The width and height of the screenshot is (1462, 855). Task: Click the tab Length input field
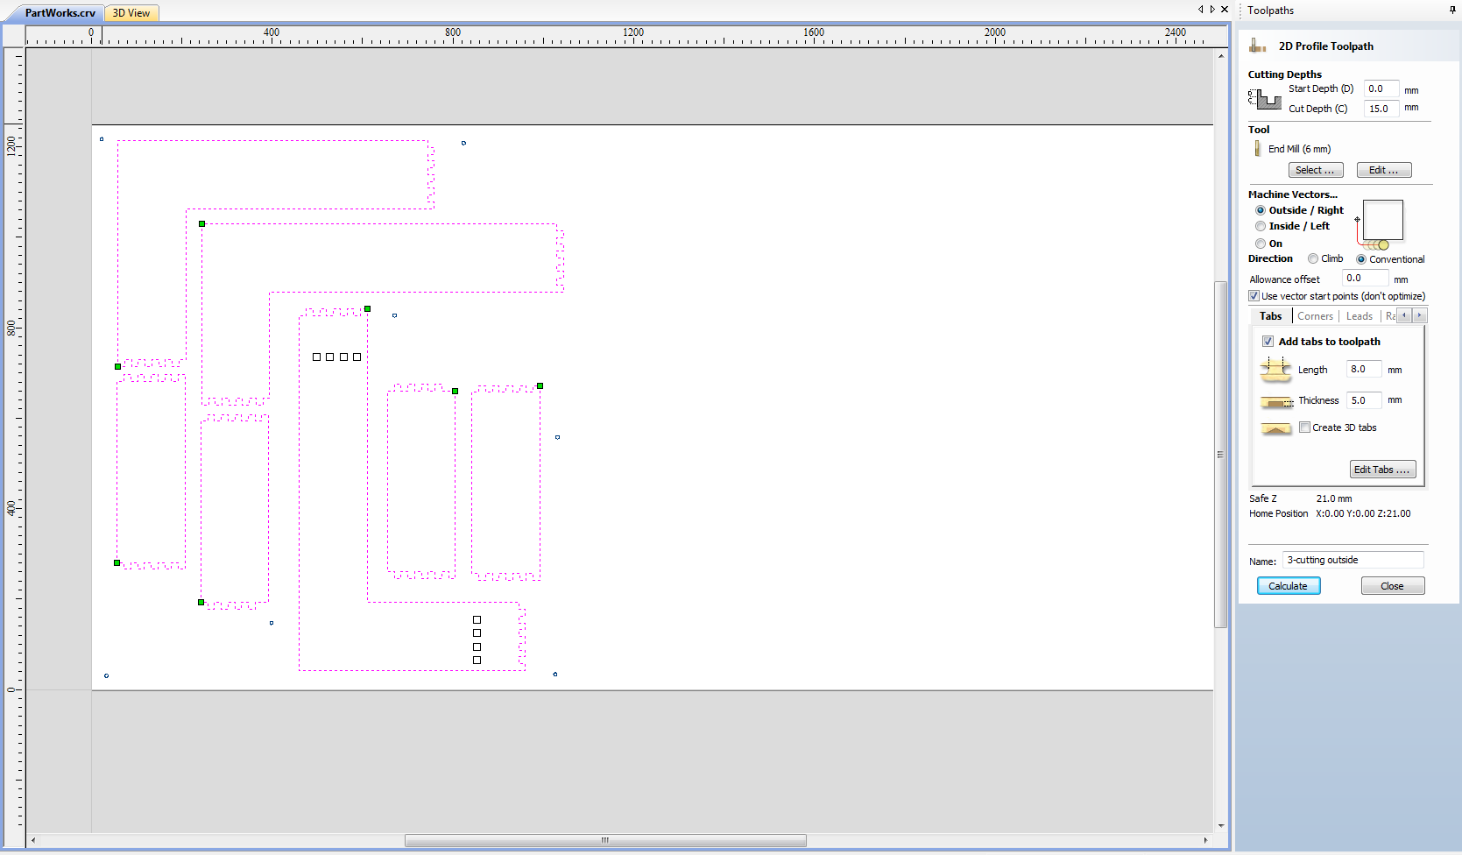click(1364, 370)
